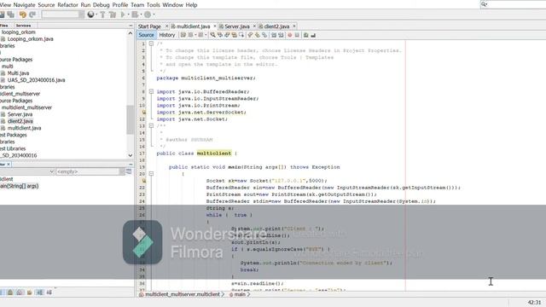This screenshot has height=307, width=546.
Task: Toggle Bookmark icon in editor toolbar
Action: pos(264,35)
